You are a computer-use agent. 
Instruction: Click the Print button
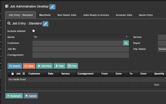[72, 66]
